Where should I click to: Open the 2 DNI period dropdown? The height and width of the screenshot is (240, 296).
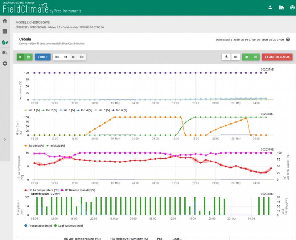click(43, 57)
